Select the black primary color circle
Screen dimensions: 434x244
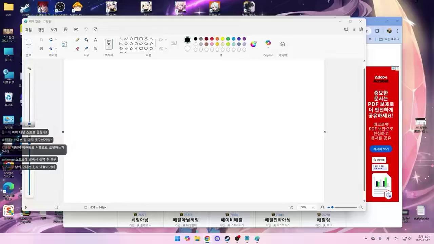pyautogui.click(x=187, y=40)
